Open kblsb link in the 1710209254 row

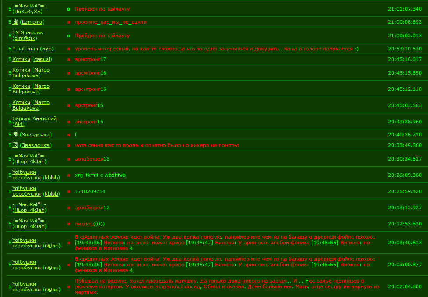point(52,194)
